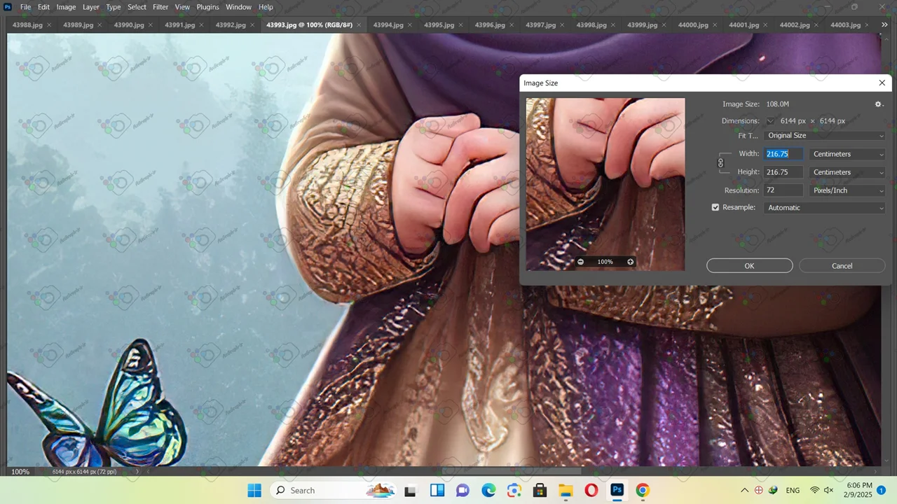The width and height of the screenshot is (897, 504).
Task: Show hidden document tabs via double-chevron
Action: point(884,24)
